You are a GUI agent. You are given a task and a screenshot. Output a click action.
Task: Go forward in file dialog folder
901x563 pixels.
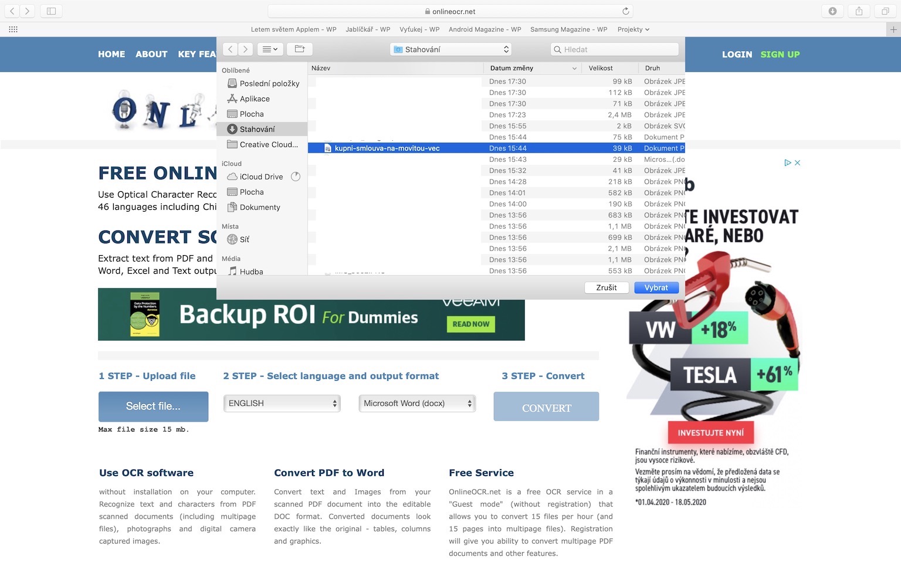[x=246, y=49]
